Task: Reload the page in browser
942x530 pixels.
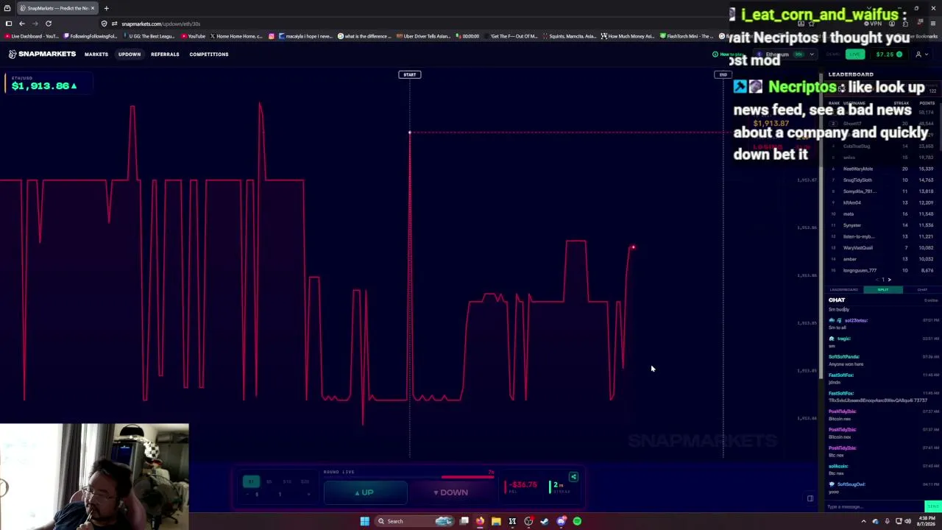Action: coord(49,24)
